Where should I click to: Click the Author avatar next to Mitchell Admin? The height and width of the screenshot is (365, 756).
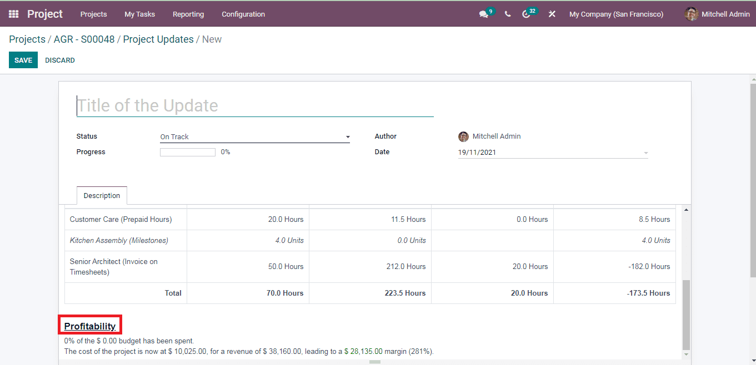(463, 136)
